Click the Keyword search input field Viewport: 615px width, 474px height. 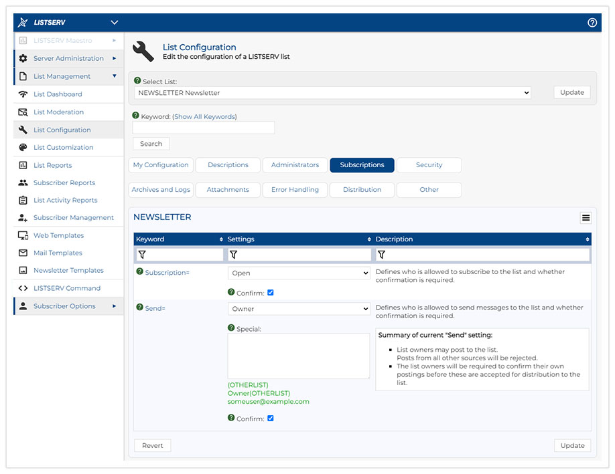click(x=204, y=128)
